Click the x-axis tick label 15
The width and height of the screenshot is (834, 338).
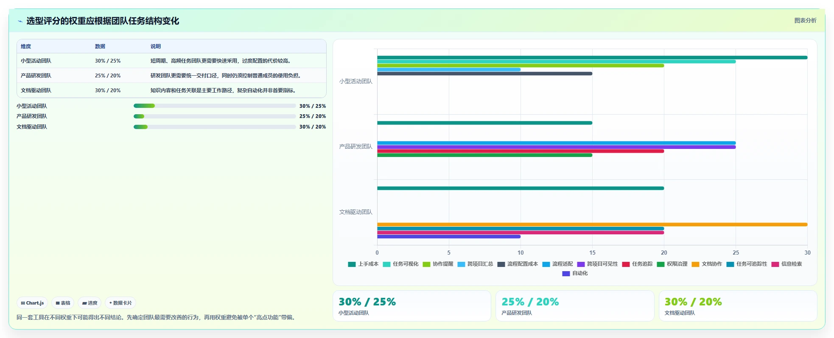[x=592, y=253]
